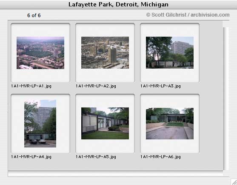Click the horizontal scrollbar below the thumbnail grid

115,173
